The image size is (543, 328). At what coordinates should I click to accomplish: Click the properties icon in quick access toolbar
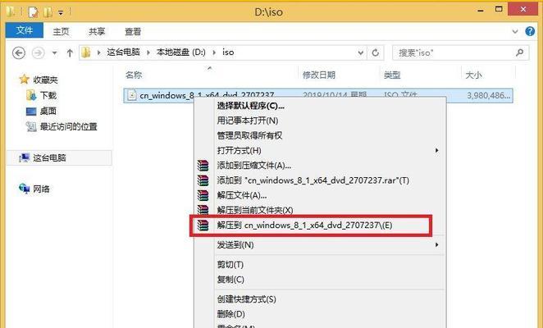point(33,12)
